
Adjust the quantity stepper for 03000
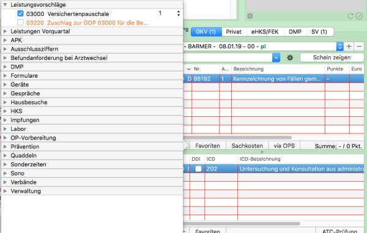pos(179,13)
